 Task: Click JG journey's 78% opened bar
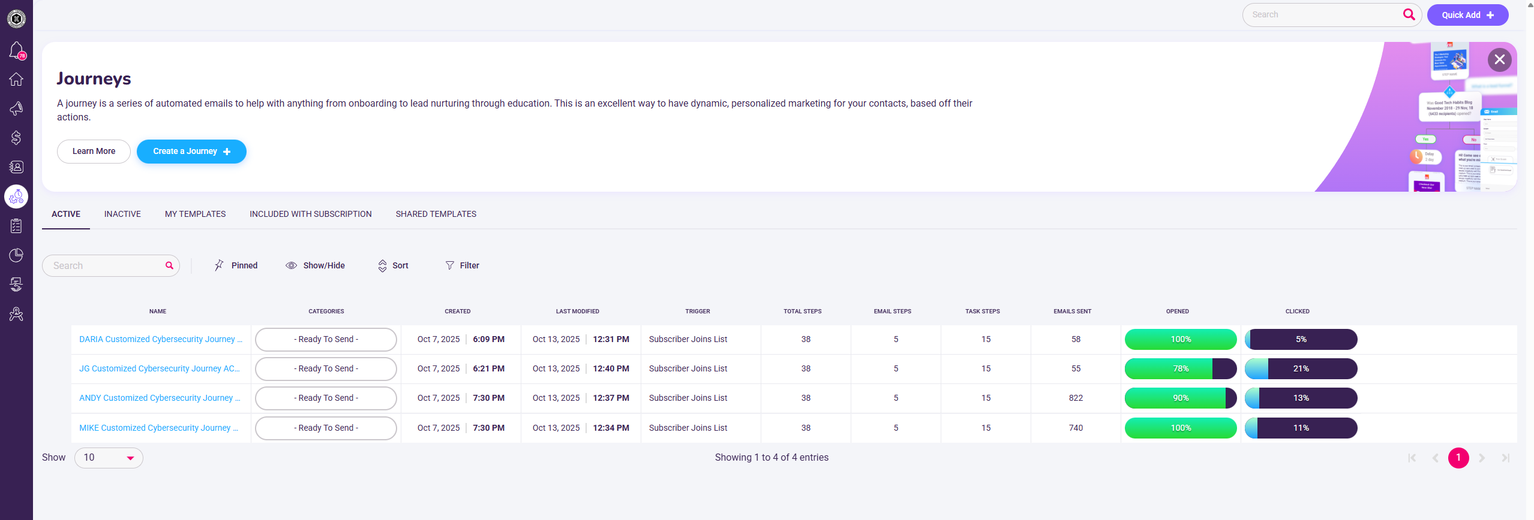1180,368
